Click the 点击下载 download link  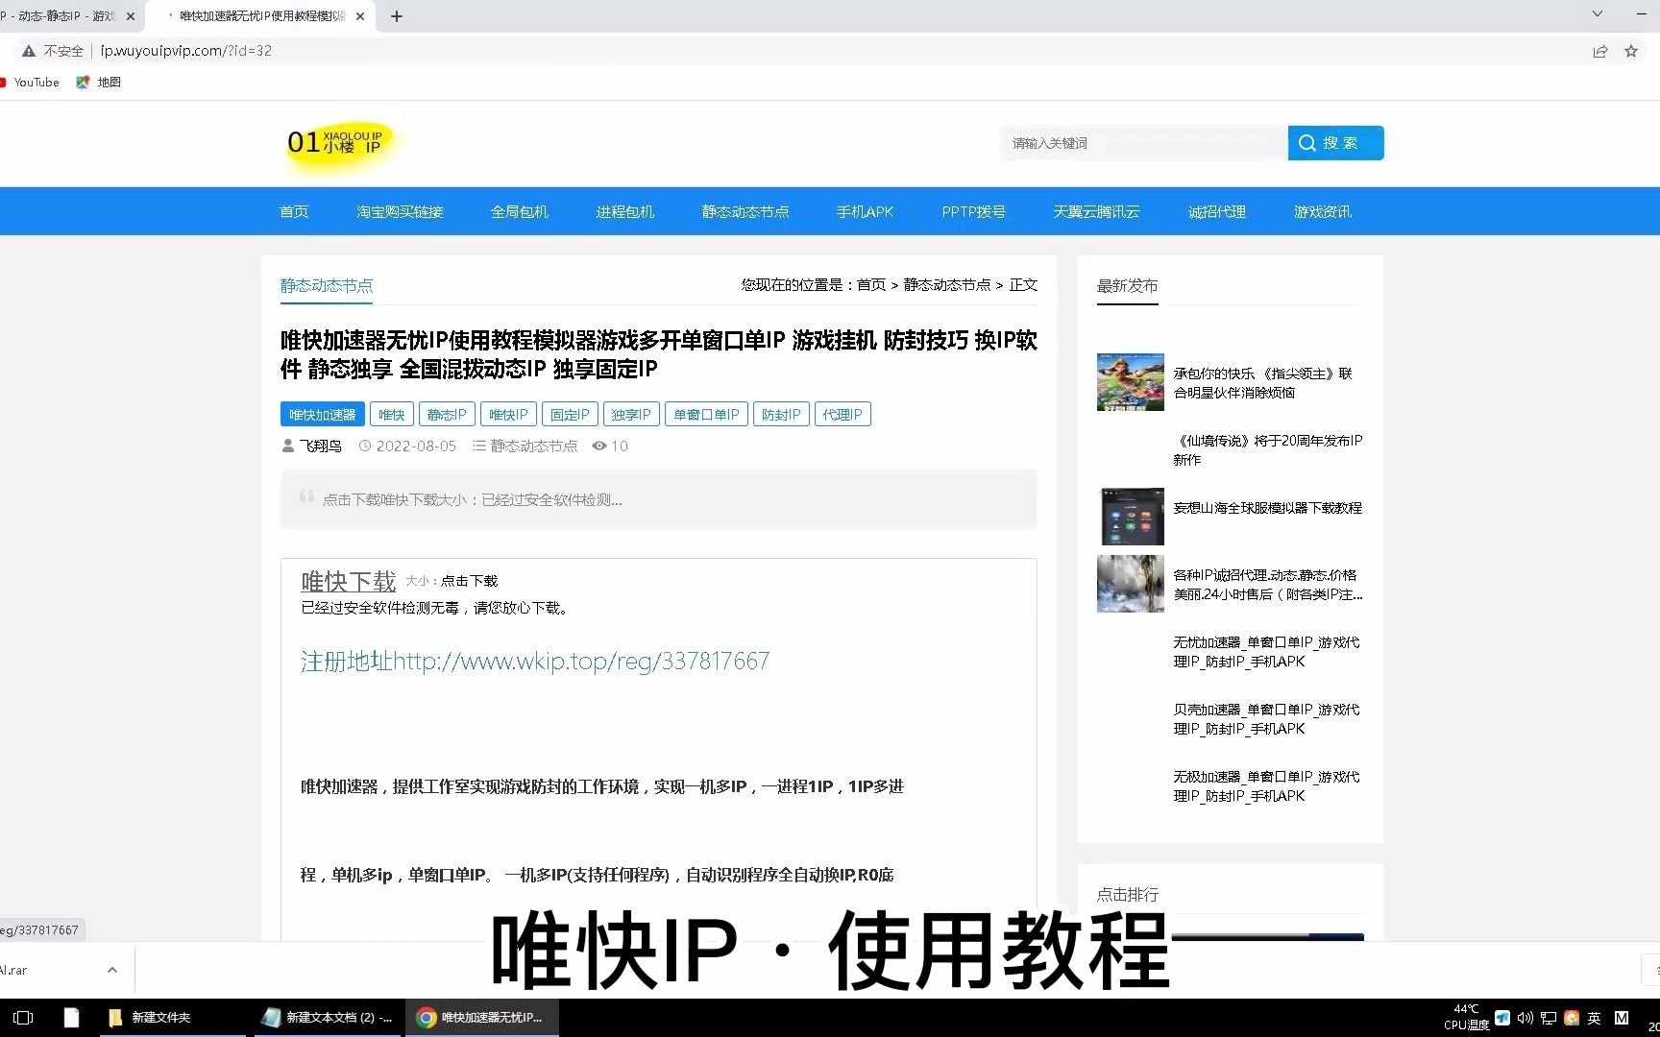click(469, 581)
